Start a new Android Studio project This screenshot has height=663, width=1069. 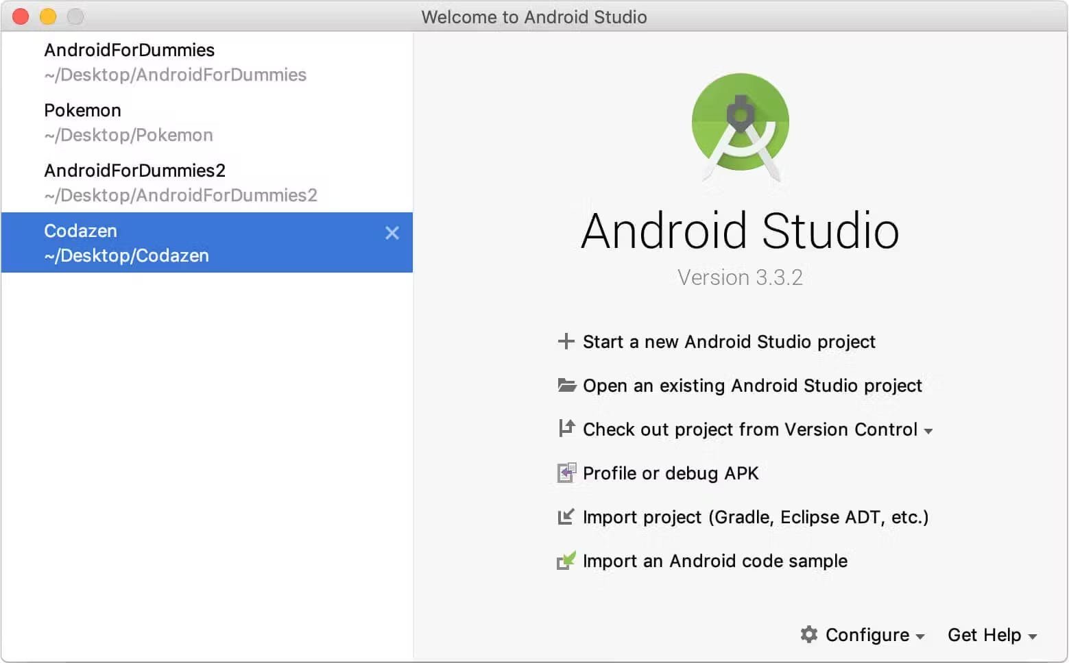coord(729,342)
